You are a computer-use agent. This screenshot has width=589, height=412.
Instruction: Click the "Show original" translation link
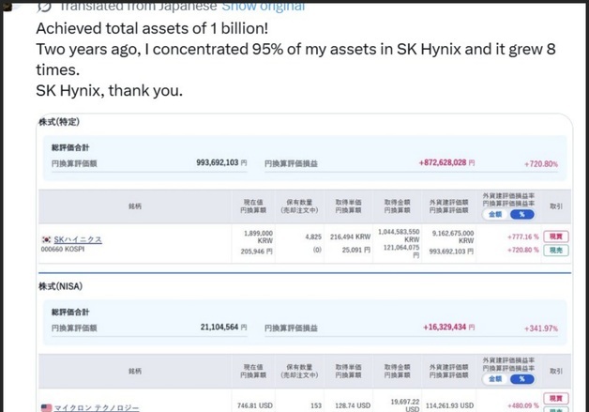tap(263, 6)
